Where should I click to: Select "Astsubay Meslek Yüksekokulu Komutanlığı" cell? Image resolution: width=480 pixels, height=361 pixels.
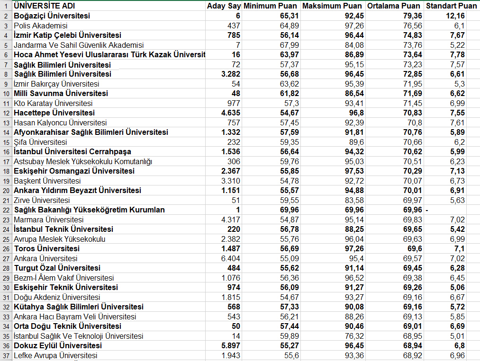tap(109, 161)
